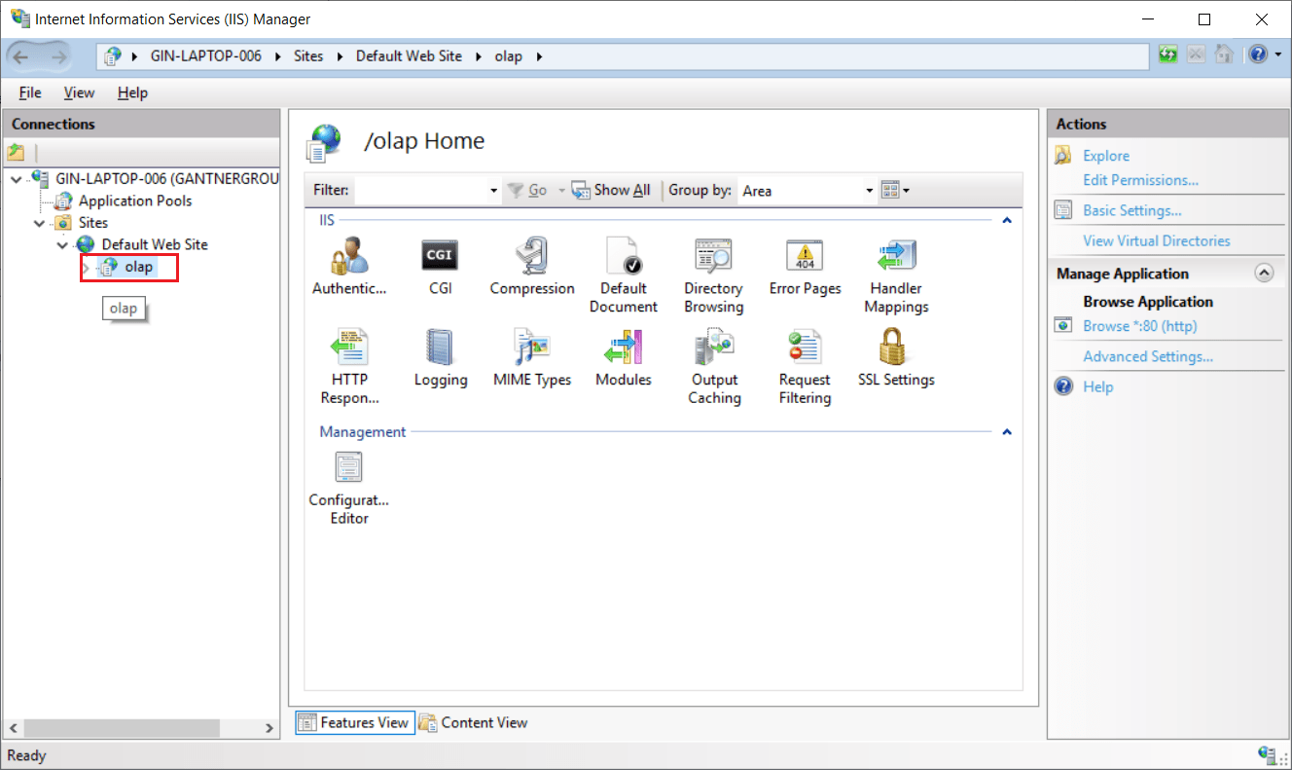Screen dimensions: 1292x770
Task: Open the Output Caching feature
Action: pos(714,367)
